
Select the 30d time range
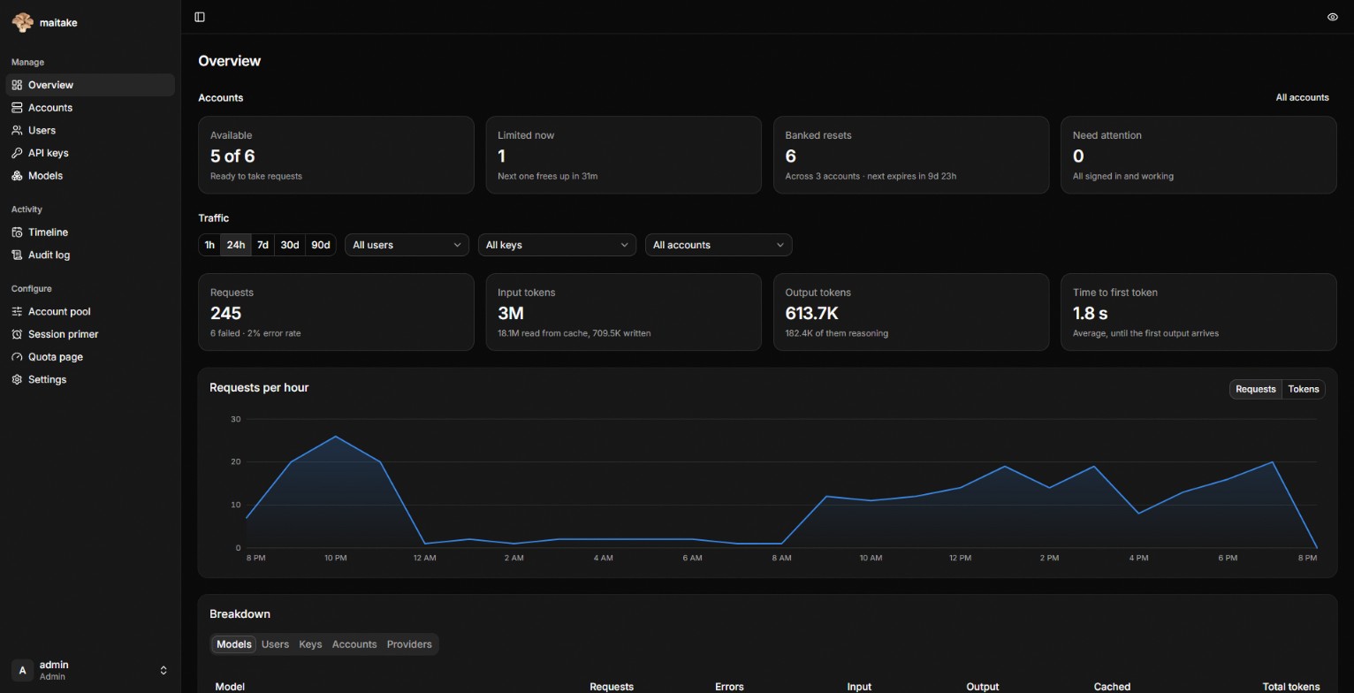click(290, 245)
